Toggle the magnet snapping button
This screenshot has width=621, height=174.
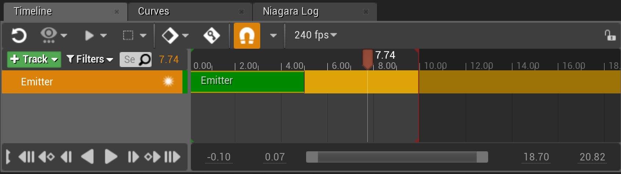[x=247, y=36]
